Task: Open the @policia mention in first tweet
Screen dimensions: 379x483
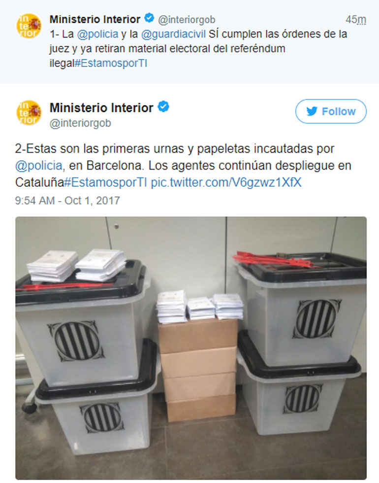Action: coord(97,34)
